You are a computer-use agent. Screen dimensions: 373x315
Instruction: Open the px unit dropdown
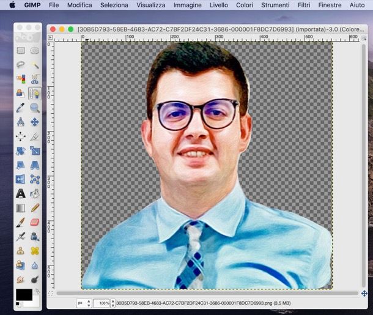84,303
